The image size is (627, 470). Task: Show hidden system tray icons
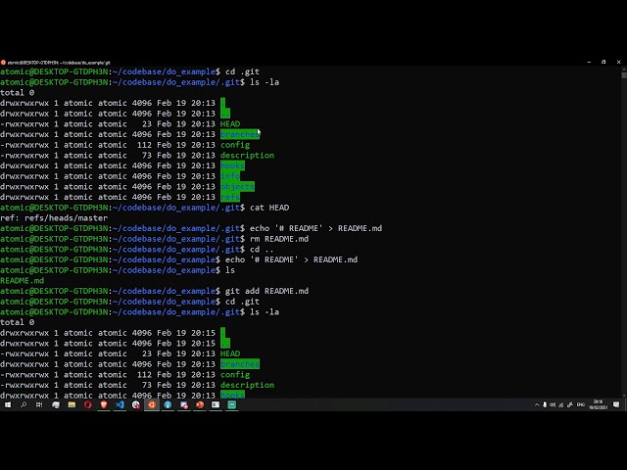537,404
